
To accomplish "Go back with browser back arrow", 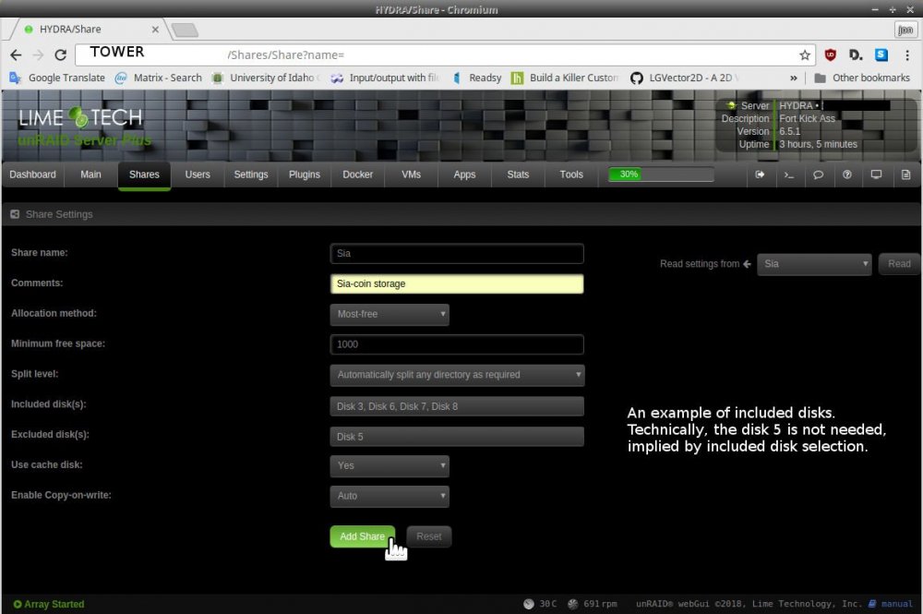I will coord(16,54).
